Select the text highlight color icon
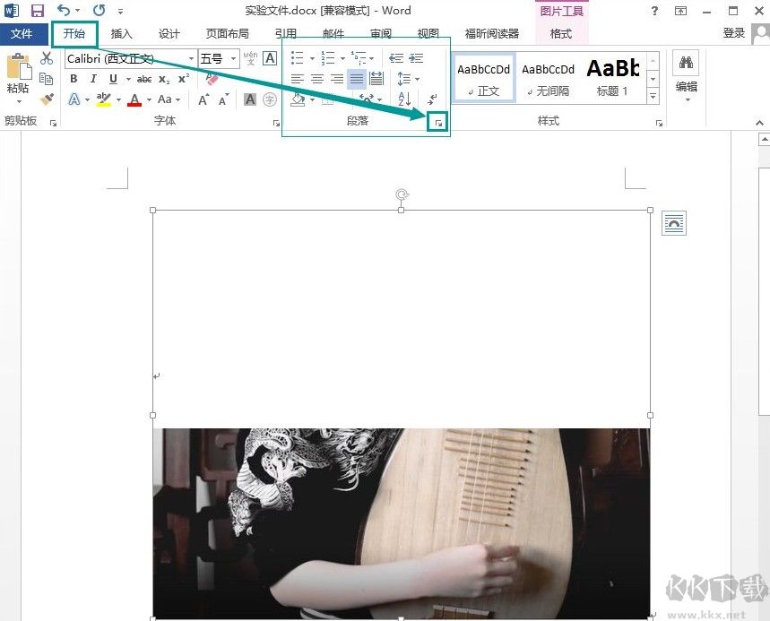 pos(105,99)
